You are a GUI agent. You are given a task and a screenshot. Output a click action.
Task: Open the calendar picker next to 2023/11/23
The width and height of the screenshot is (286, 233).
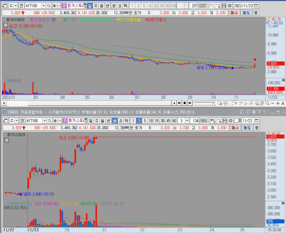(x=256, y=6)
